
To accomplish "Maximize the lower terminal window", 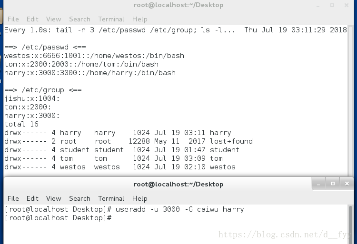I will coord(333,184).
